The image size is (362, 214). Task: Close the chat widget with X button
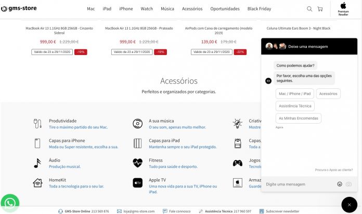[349, 205]
